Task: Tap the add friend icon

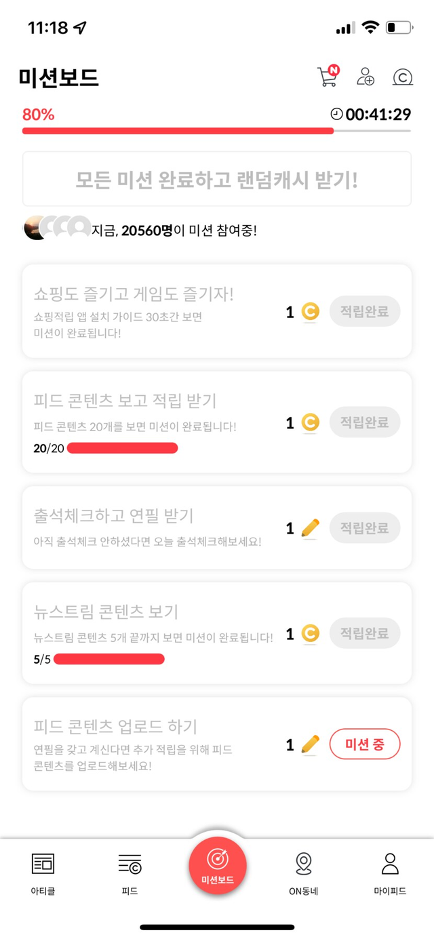Action: [366, 77]
